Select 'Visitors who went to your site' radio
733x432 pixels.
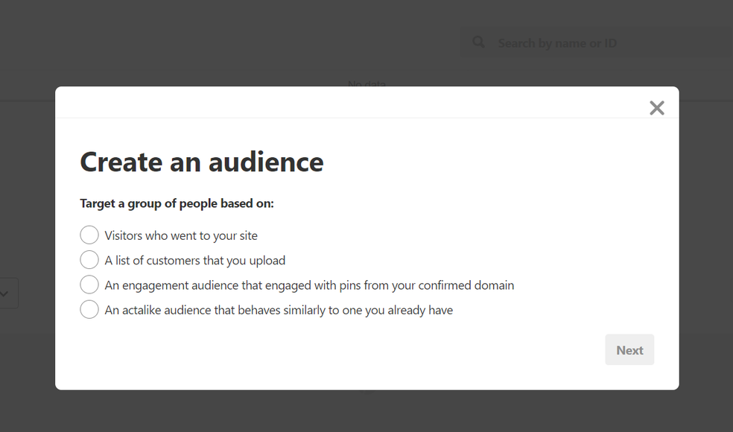coord(89,235)
